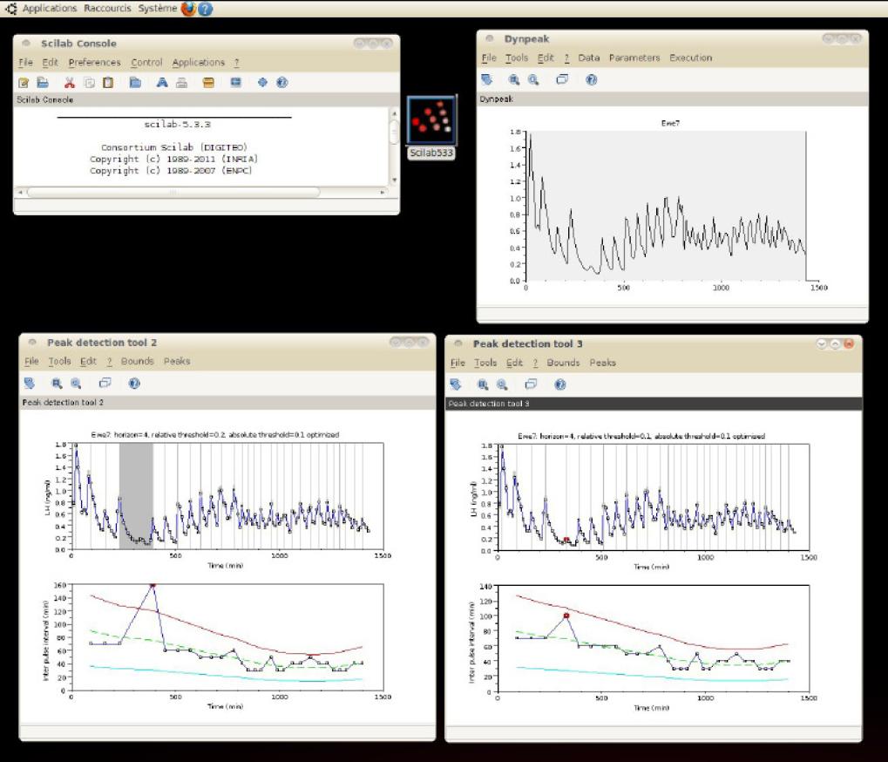Screen dimensions: 888x762
Task: Click the print icon in Scilab Console
Action: pos(181,83)
